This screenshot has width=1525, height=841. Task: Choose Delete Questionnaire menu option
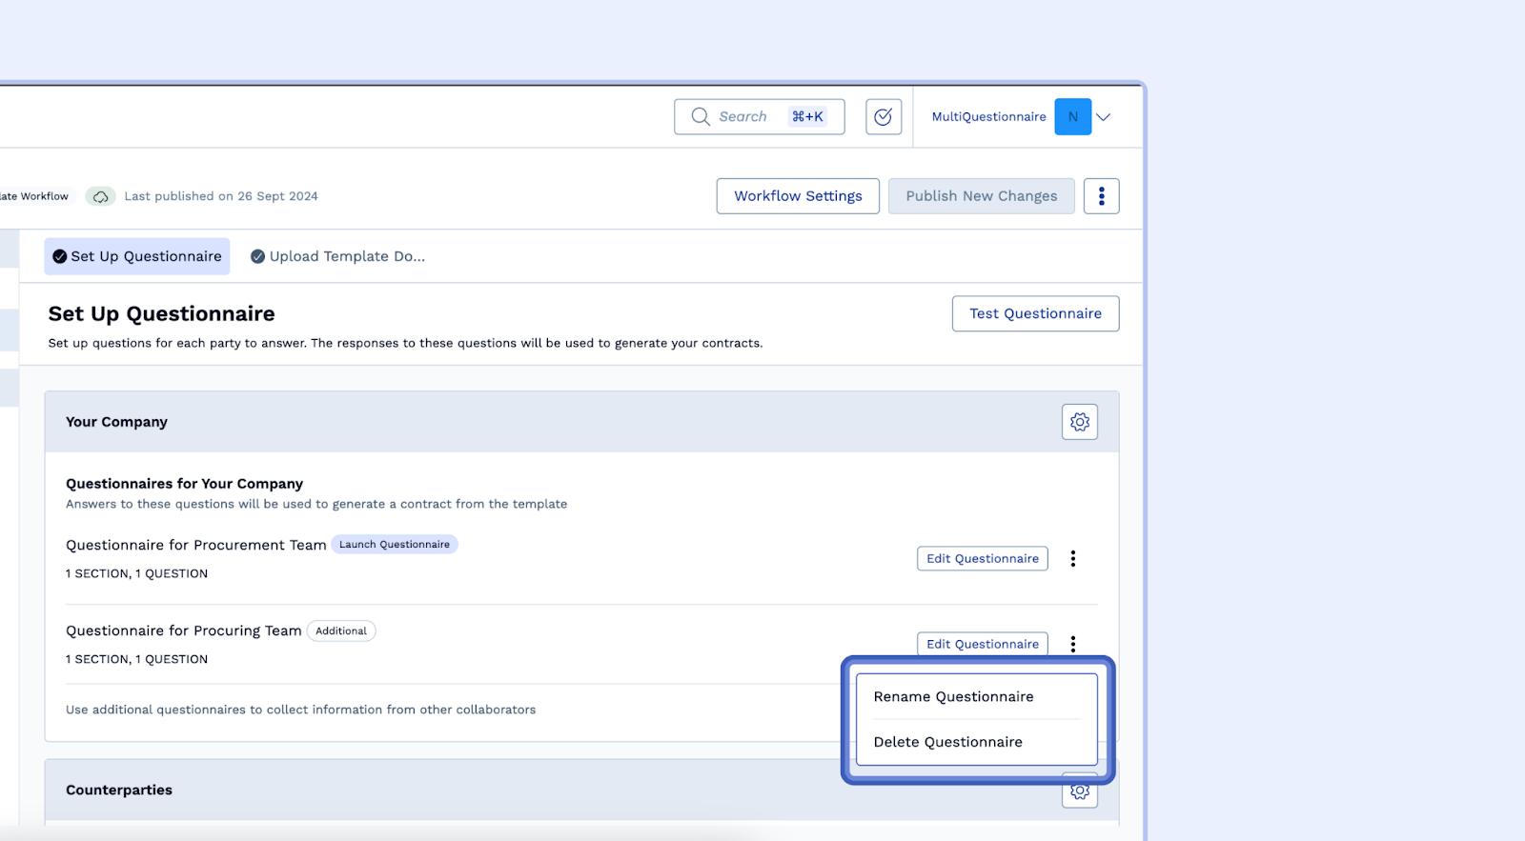click(947, 742)
